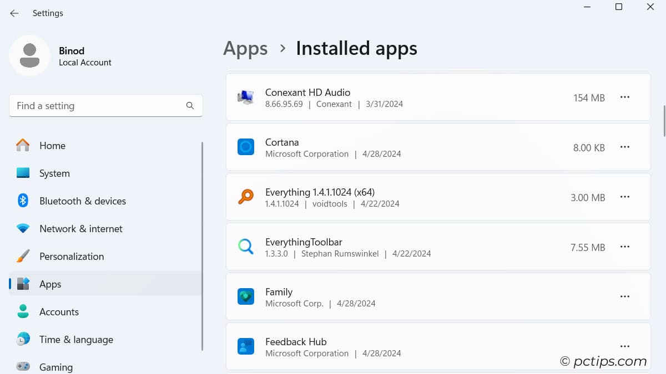Click the Feedback Hub app icon

(x=246, y=346)
